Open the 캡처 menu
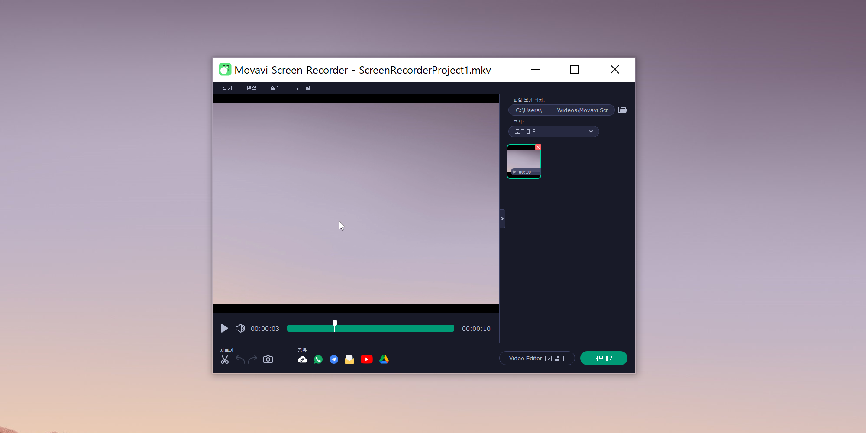 tap(227, 88)
